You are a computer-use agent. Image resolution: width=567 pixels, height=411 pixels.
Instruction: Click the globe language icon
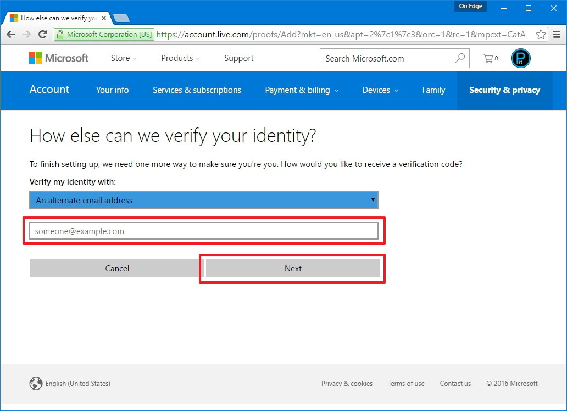tap(36, 384)
